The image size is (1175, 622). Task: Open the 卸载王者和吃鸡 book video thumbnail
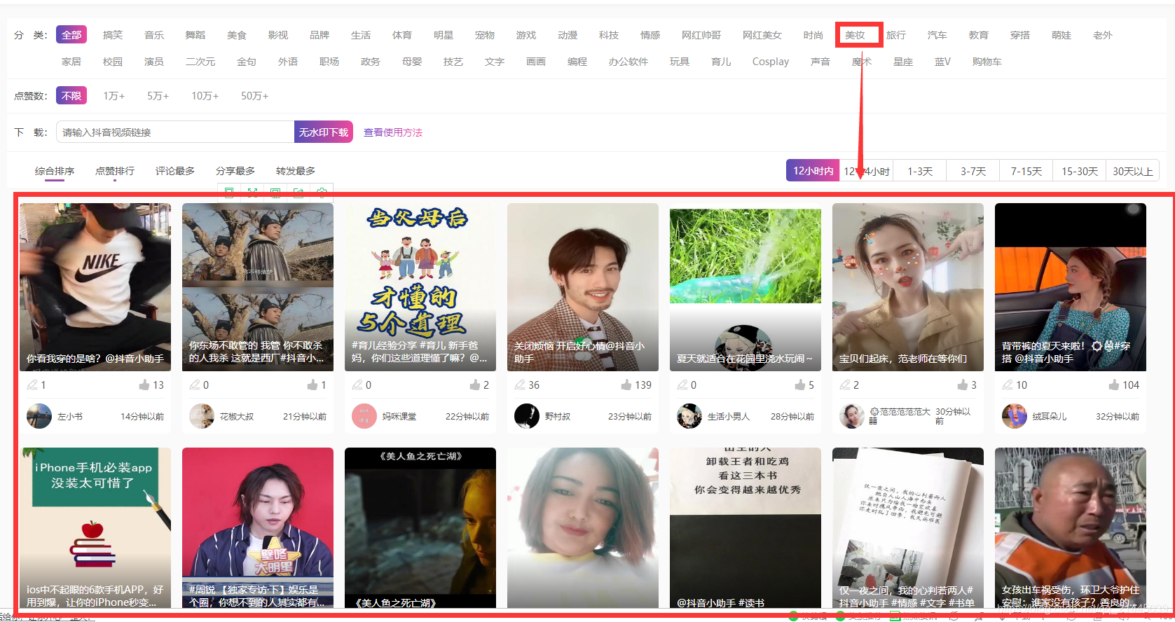coord(745,527)
